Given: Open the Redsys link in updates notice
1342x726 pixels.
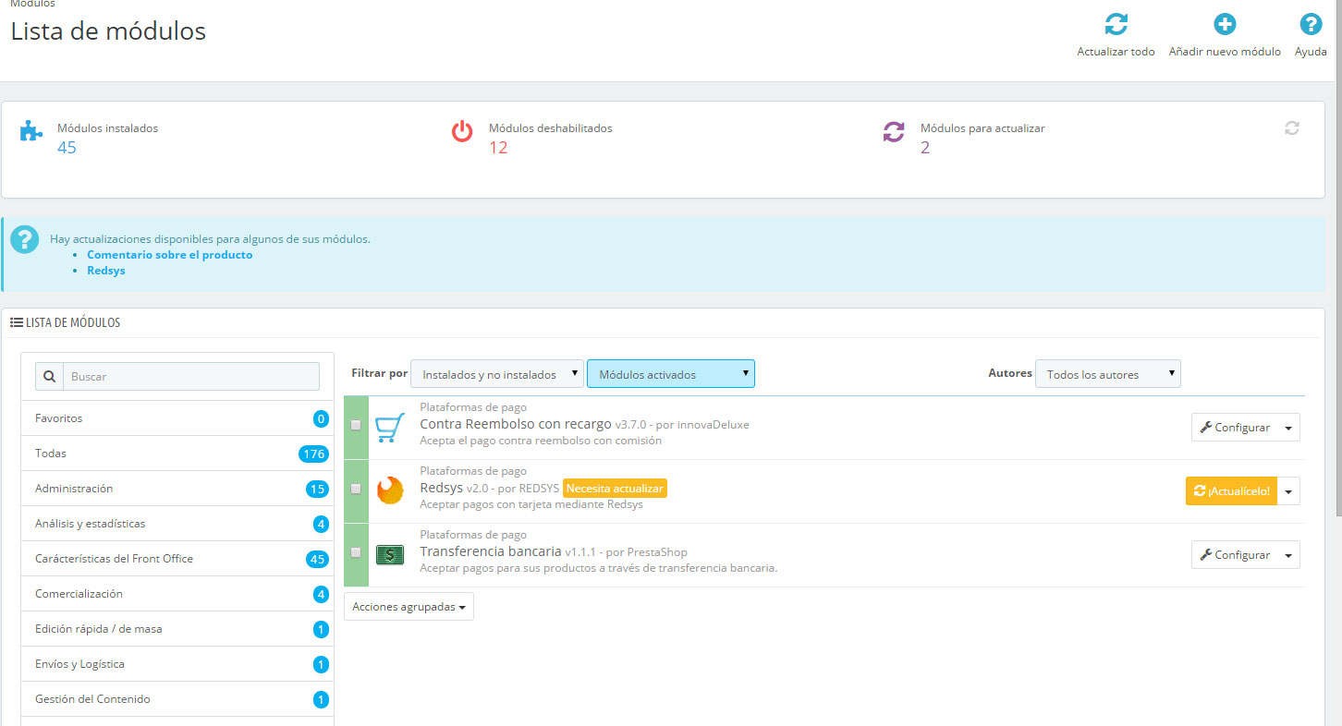Looking at the screenshot, I should point(106,271).
